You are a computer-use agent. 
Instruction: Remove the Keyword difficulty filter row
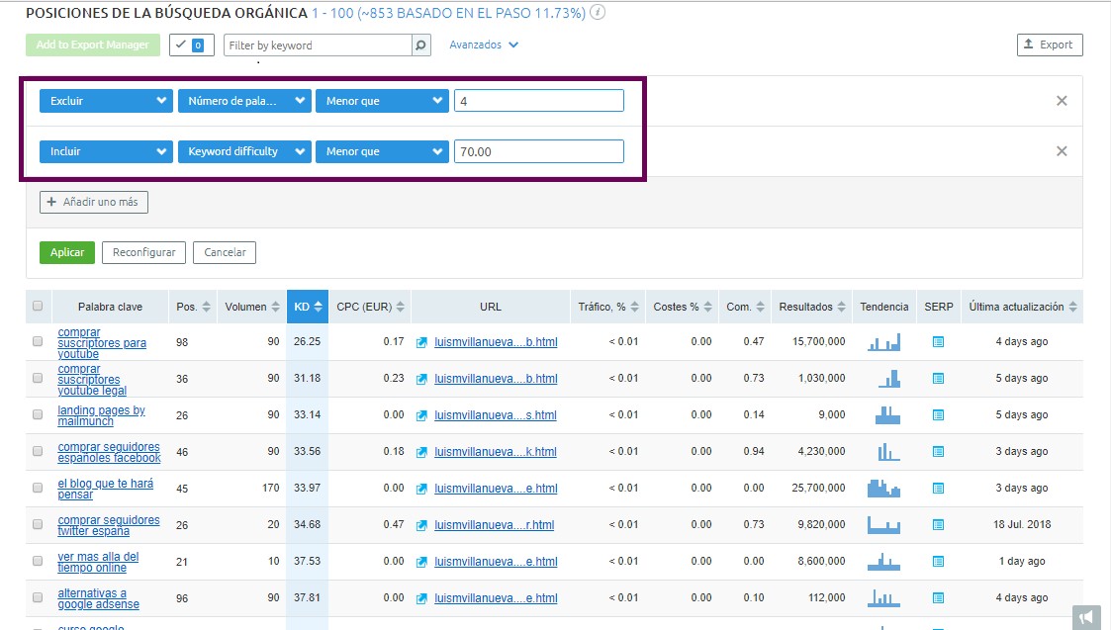(x=1062, y=151)
